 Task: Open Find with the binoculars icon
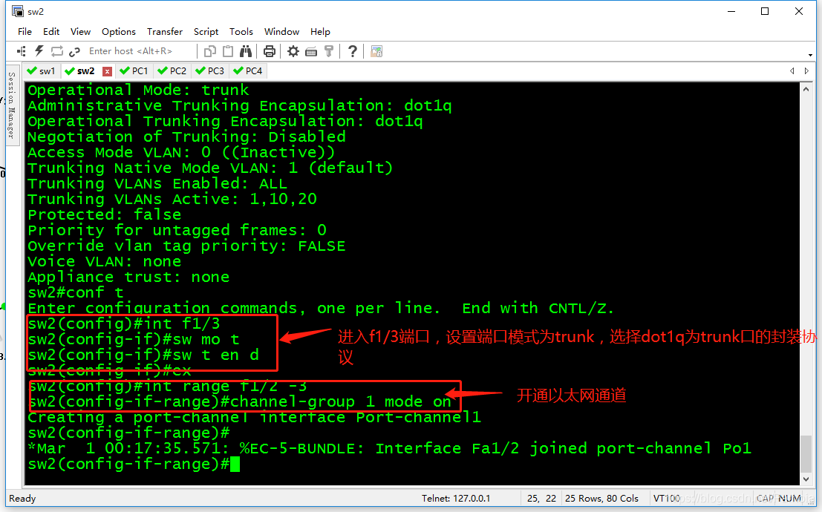[245, 51]
